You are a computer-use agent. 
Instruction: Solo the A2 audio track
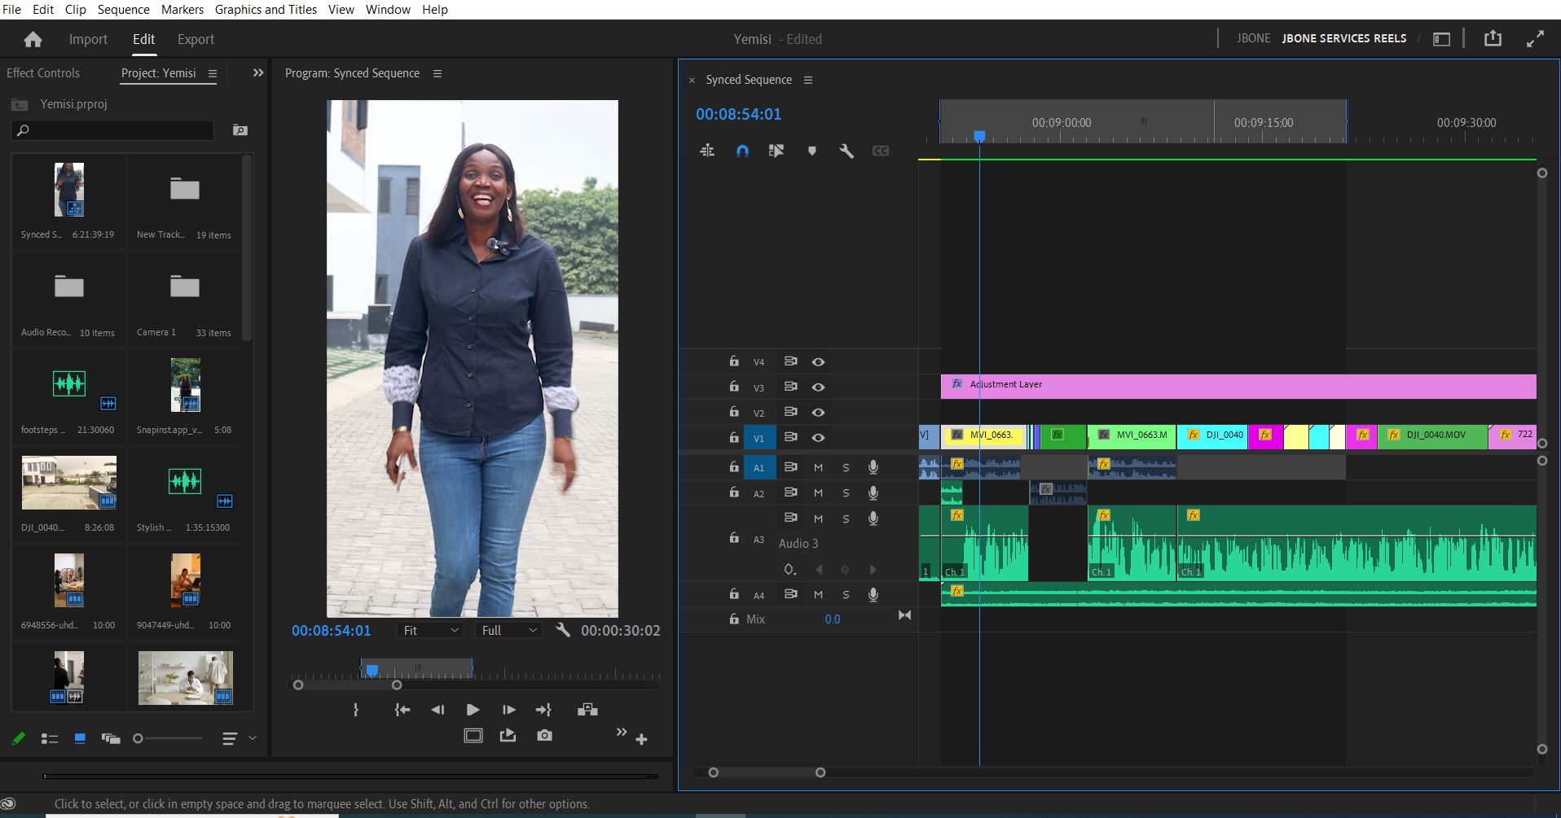coord(846,493)
